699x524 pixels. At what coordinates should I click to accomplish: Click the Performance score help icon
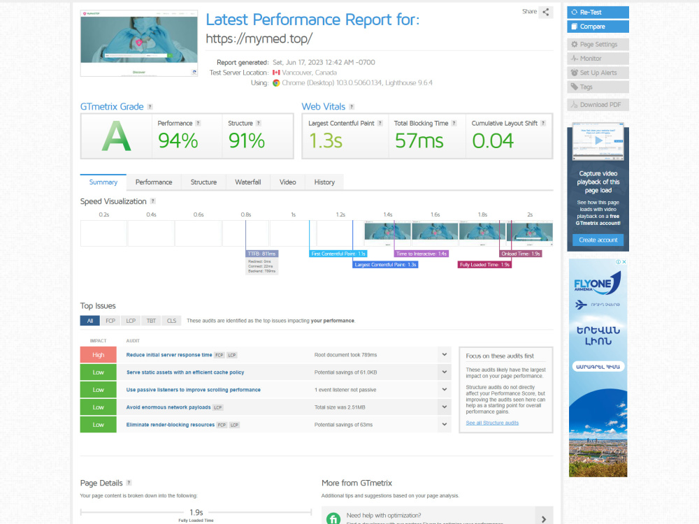coord(198,124)
